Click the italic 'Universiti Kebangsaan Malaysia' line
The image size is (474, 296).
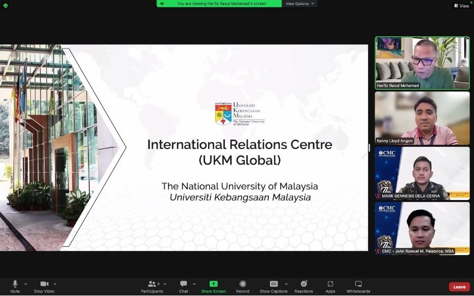241,197
